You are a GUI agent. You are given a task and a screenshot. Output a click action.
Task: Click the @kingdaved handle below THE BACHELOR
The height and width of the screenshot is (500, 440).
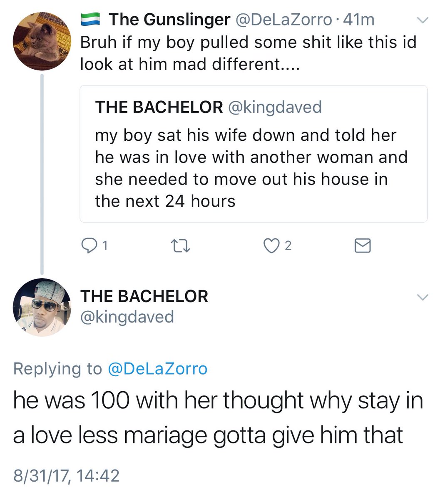127,317
